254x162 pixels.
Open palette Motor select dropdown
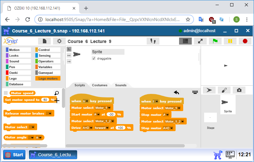pyautogui.click(x=32, y=127)
